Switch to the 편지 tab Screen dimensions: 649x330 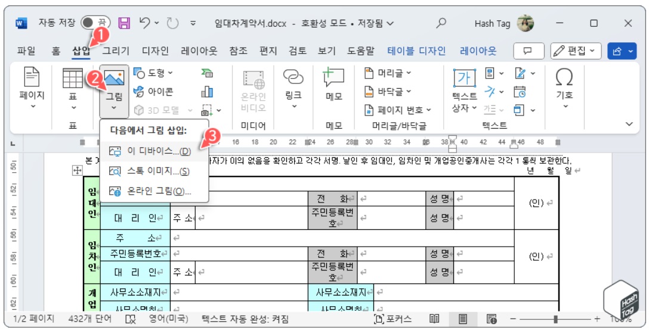click(268, 51)
